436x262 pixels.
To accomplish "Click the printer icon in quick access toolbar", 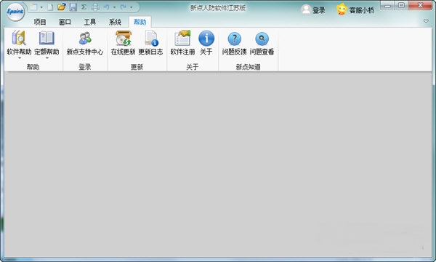I will pyautogui.click(x=95, y=7).
